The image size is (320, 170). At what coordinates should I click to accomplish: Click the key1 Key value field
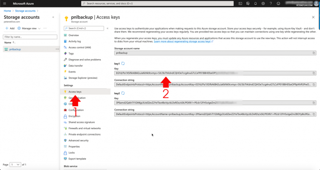215,73
